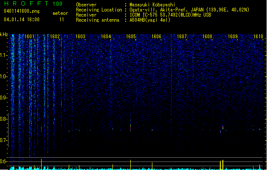The width and height of the screenshot is (267, 170).
Task: Click the 1609 time marker
Action: coord(233,37)
